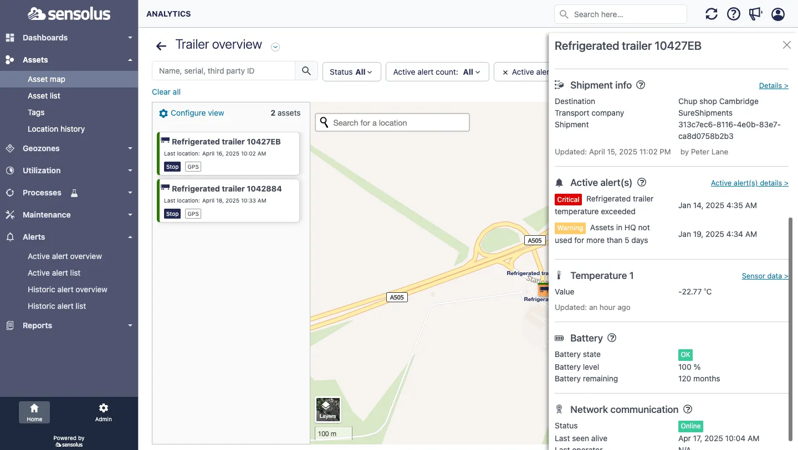Open Asset list in sidebar

(44, 96)
